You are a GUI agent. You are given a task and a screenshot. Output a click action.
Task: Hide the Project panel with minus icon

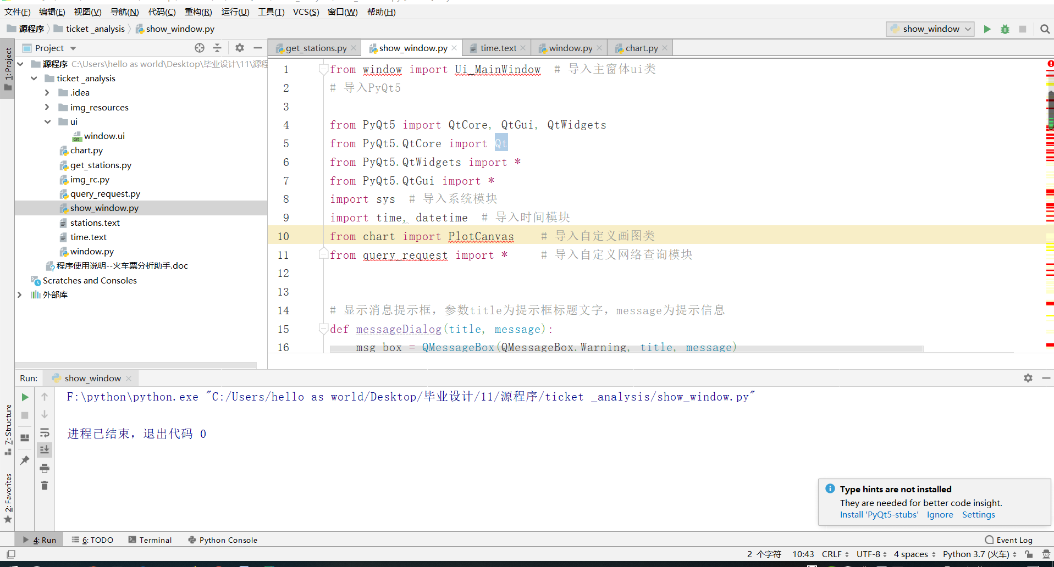pyautogui.click(x=257, y=48)
